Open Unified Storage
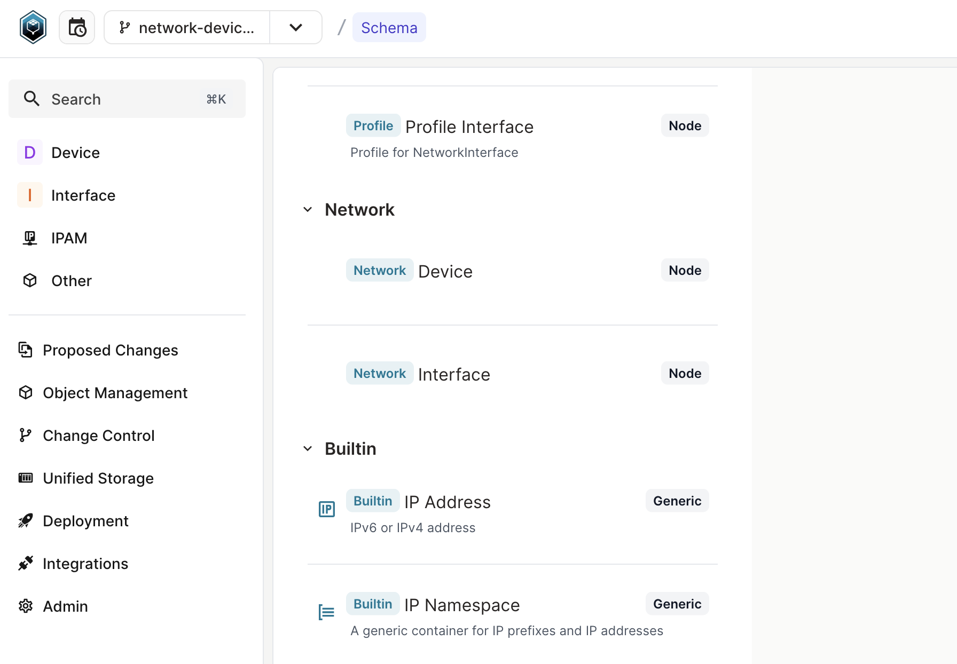 click(98, 478)
